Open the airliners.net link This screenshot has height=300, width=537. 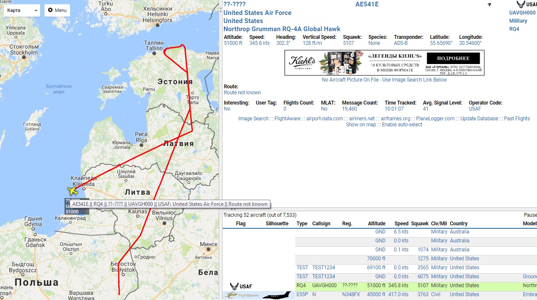pyautogui.click(x=362, y=119)
